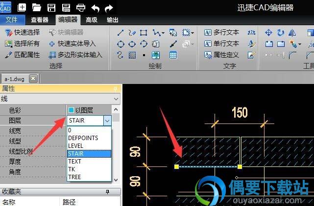Select the Rotate tool
Image resolution: width=314 pixels, height=206 pixels.
click(x=281, y=33)
